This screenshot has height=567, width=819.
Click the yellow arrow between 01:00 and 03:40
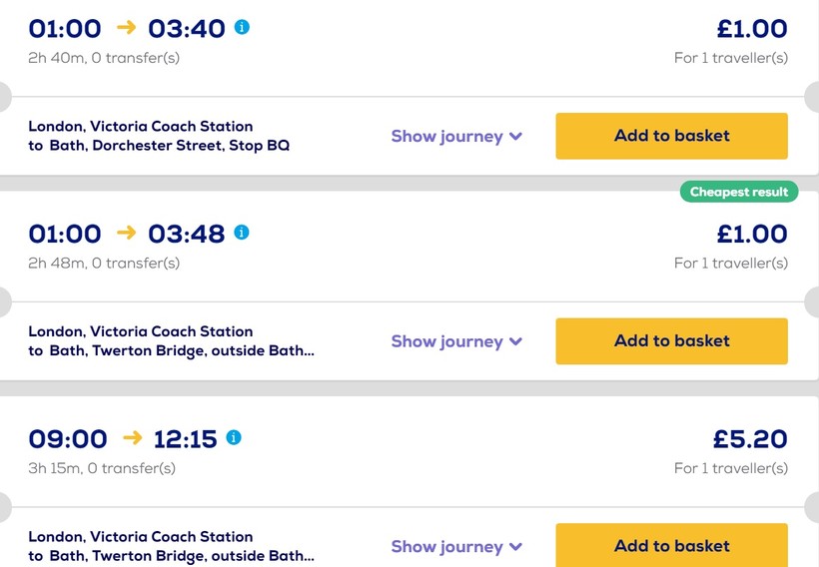pyautogui.click(x=126, y=28)
